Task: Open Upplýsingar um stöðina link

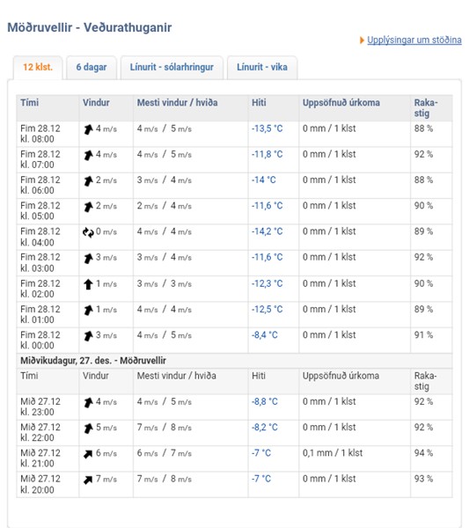Action: (x=414, y=40)
